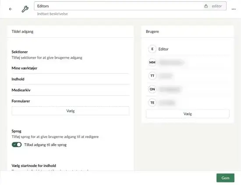The width and height of the screenshot is (241, 185).
Task: Click the Tildel adgang panel heading
Action: click(22, 32)
